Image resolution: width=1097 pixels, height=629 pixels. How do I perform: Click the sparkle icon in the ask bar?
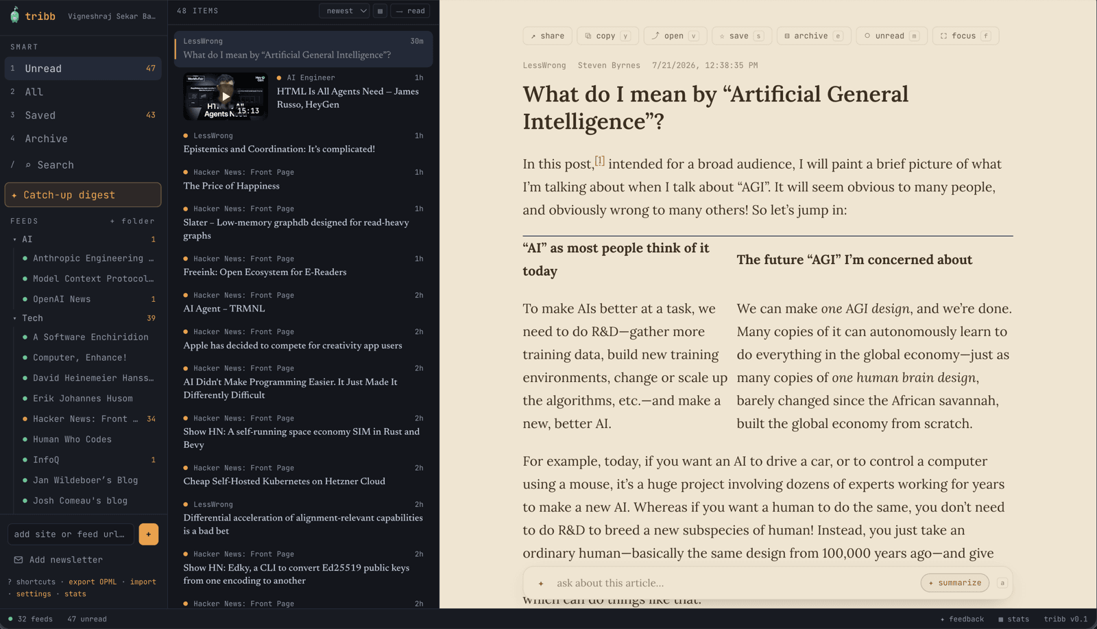coord(541,584)
